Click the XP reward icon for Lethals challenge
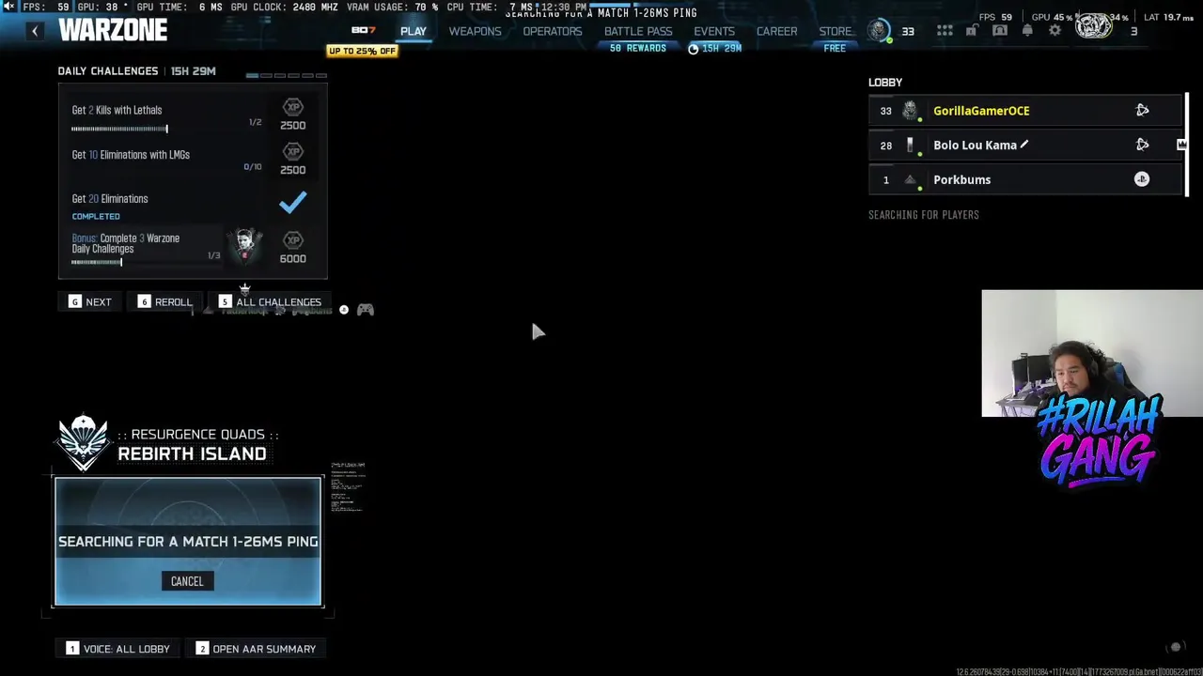Image resolution: width=1203 pixels, height=676 pixels. tap(292, 107)
